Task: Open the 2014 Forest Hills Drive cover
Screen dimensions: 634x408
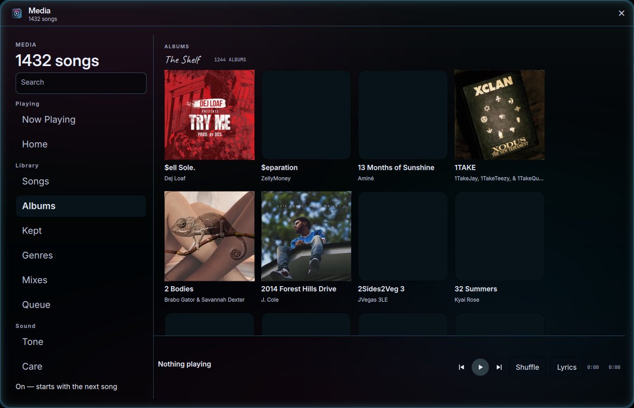Action: click(x=306, y=236)
